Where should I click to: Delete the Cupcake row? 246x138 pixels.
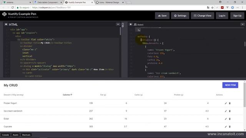click(x=230, y=127)
